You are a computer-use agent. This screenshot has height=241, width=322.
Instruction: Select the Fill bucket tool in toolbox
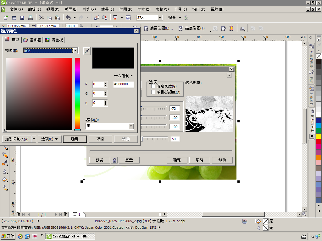(x=5, y=180)
